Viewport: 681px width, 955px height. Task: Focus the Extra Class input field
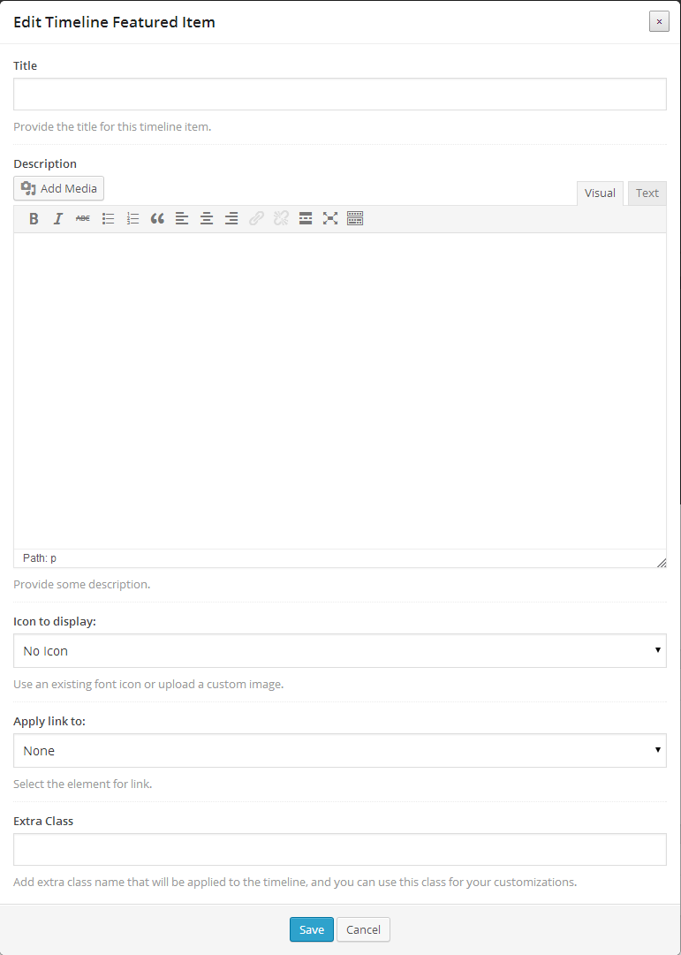pos(339,850)
